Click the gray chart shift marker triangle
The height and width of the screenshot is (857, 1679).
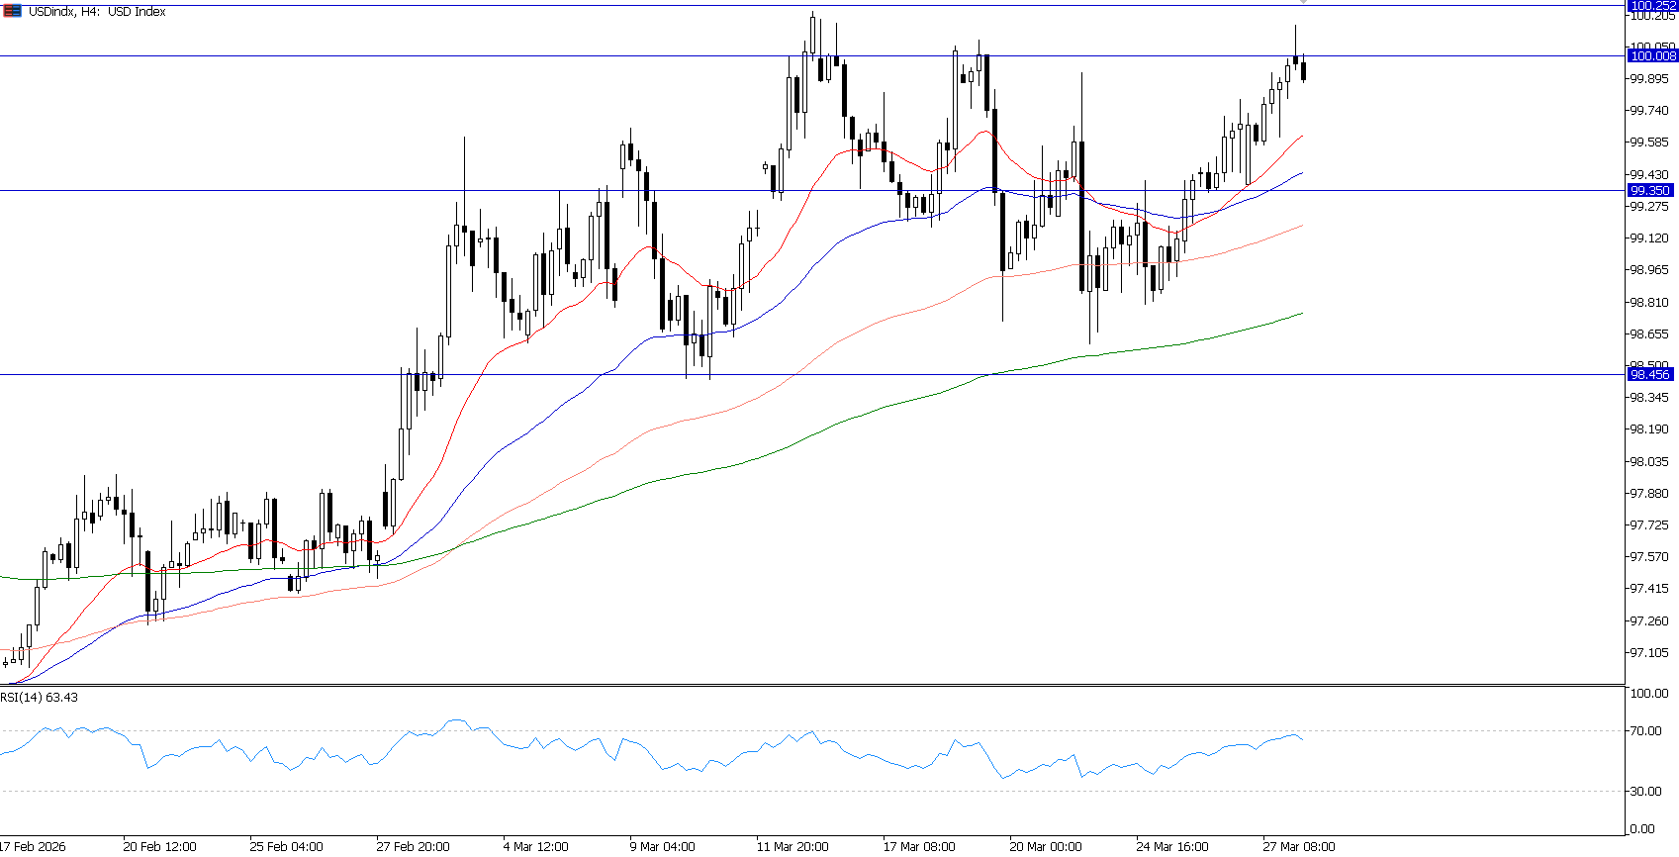[1303, 3]
